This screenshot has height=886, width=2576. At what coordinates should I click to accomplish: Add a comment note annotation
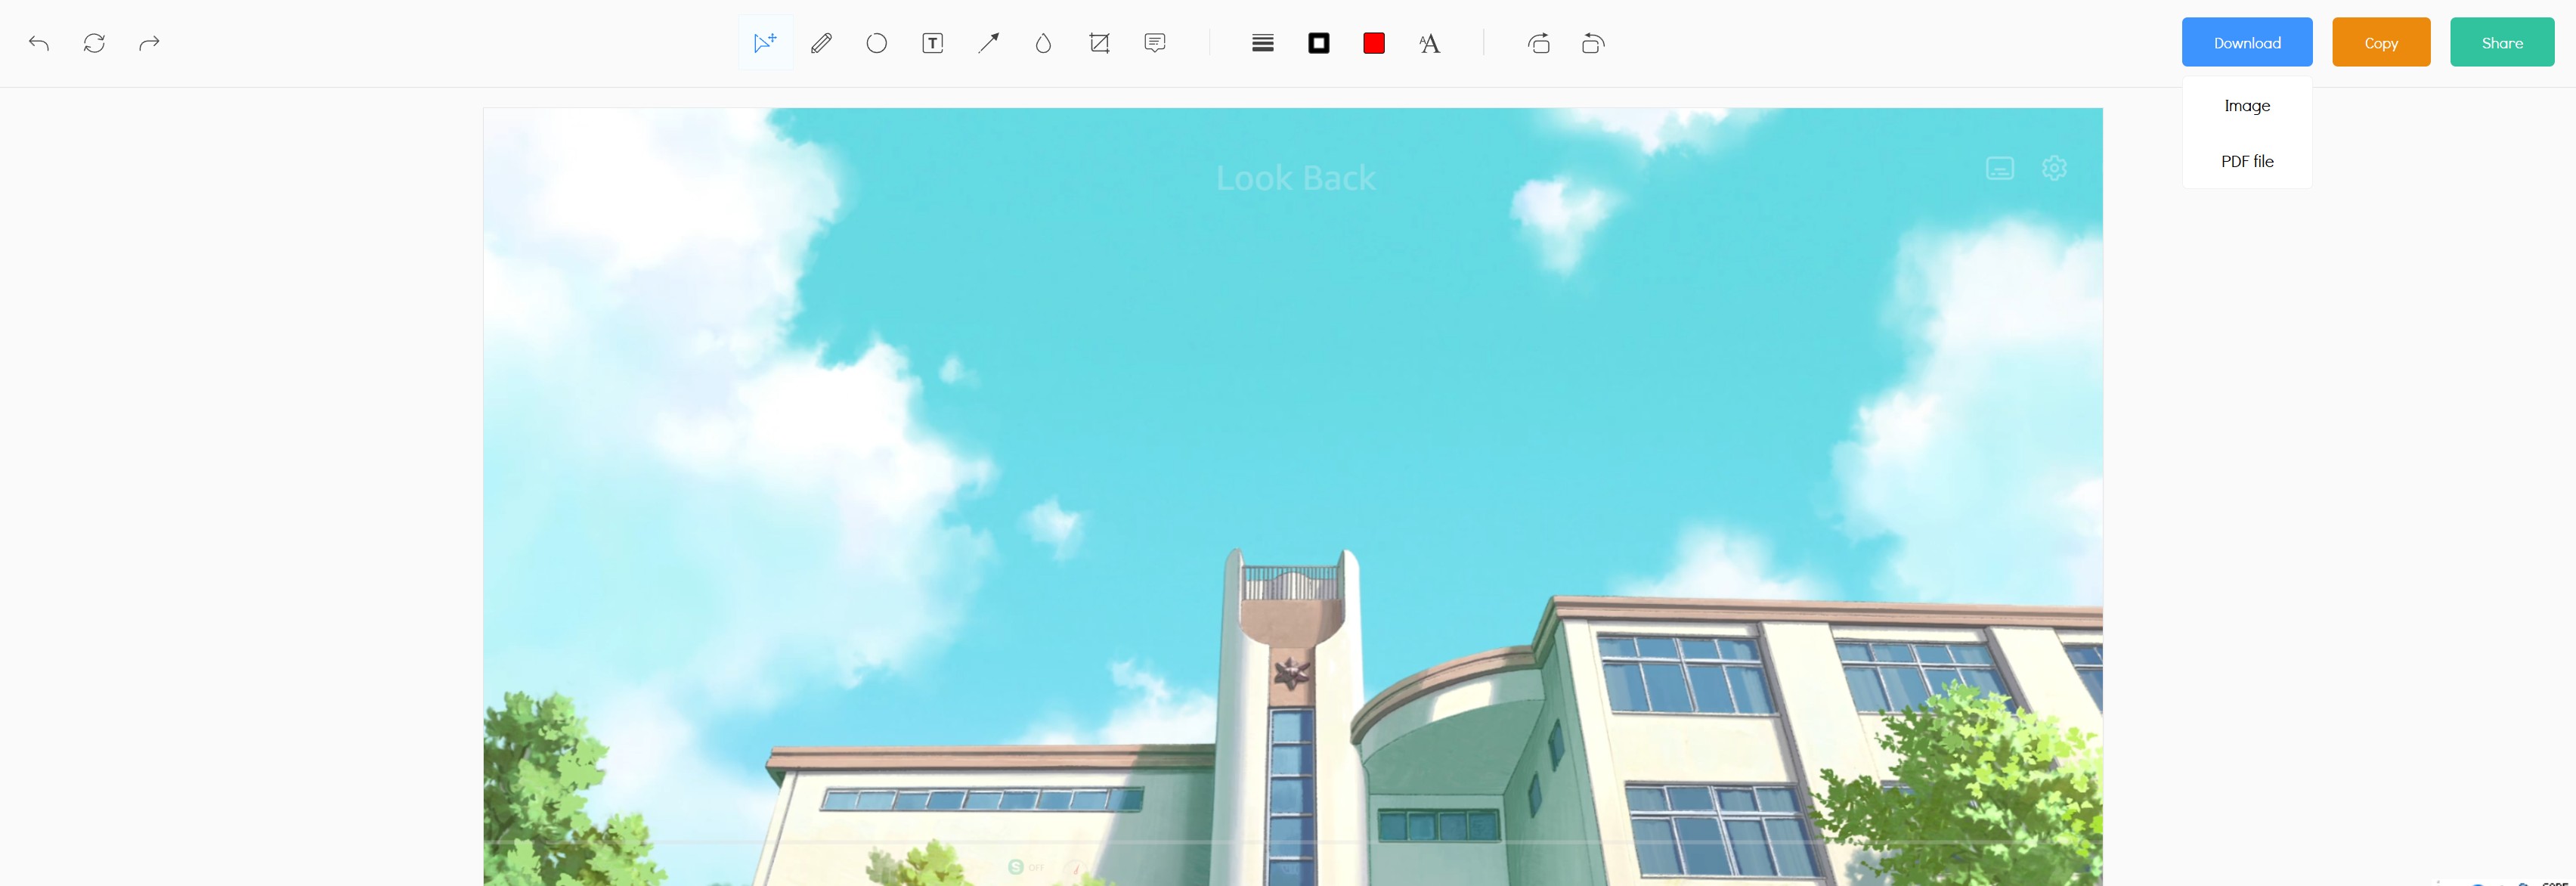[x=1155, y=43]
